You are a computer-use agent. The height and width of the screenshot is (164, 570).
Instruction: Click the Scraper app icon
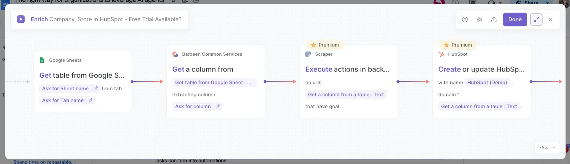point(308,54)
